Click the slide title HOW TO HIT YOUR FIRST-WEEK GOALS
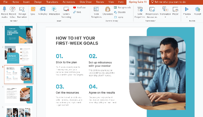 [x=77, y=41]
